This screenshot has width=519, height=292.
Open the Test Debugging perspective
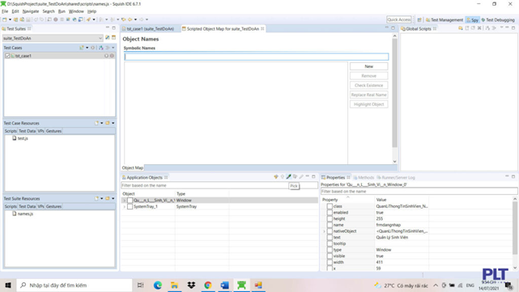coord(498,20)
